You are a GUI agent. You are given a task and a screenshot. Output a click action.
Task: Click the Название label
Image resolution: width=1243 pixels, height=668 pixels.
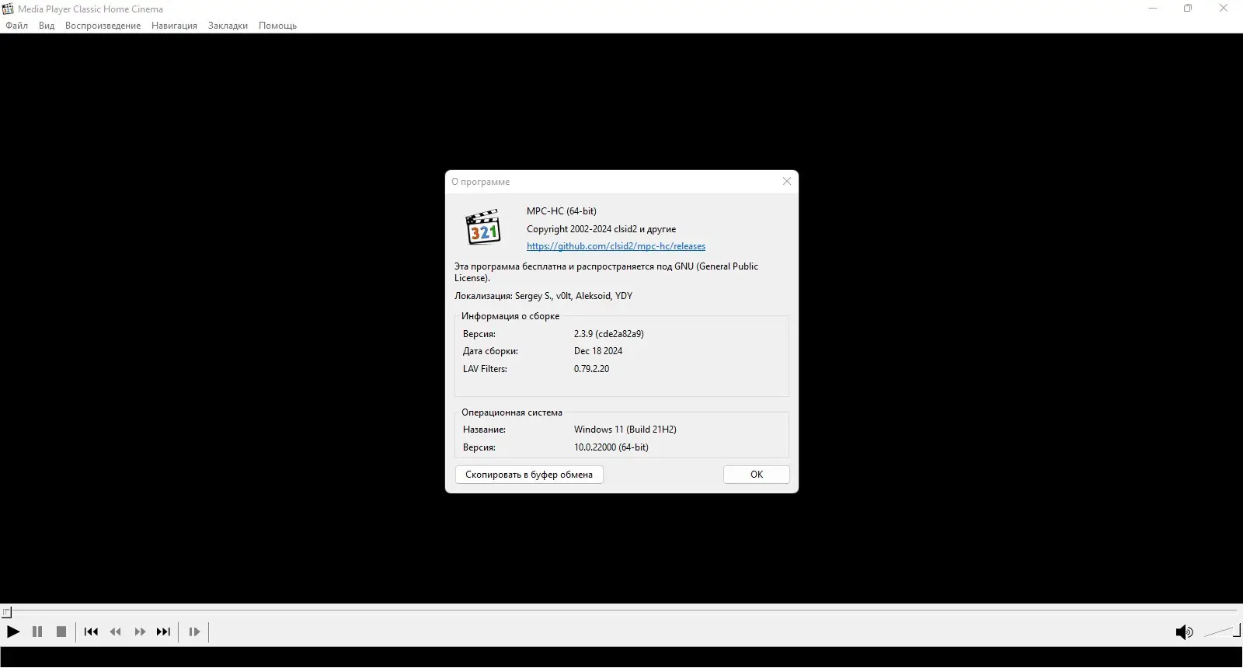click(484, 430)
